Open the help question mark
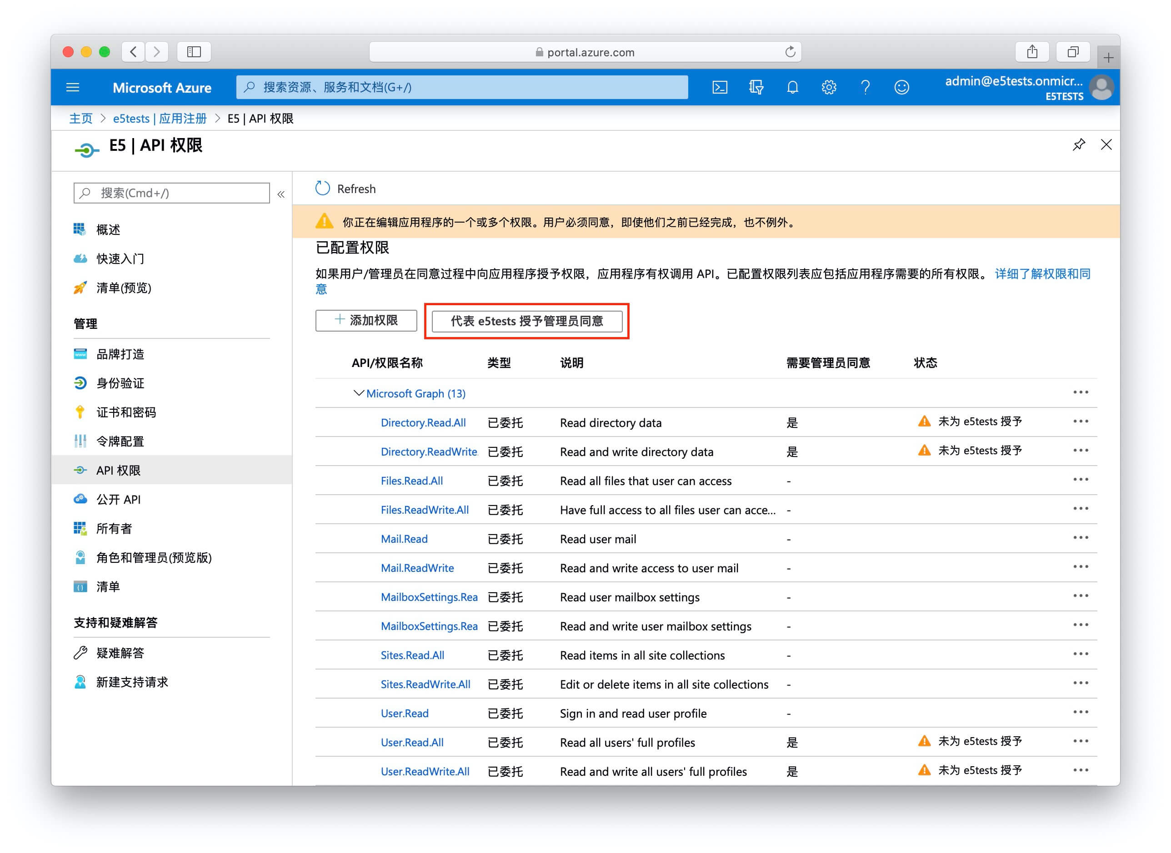The image size is (1171, 853). [x=865, y=87]
